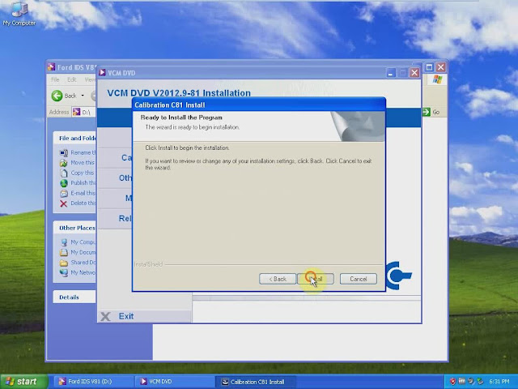Screen dimensions: 518x389
Task: Open the Edit menu in Ford IDS window
Action: (x=72, y=79)
